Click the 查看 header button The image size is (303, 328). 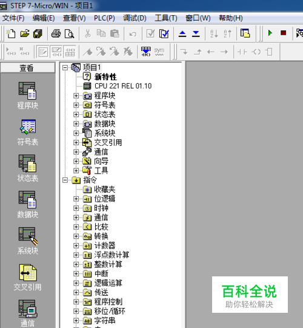[28, 68]
